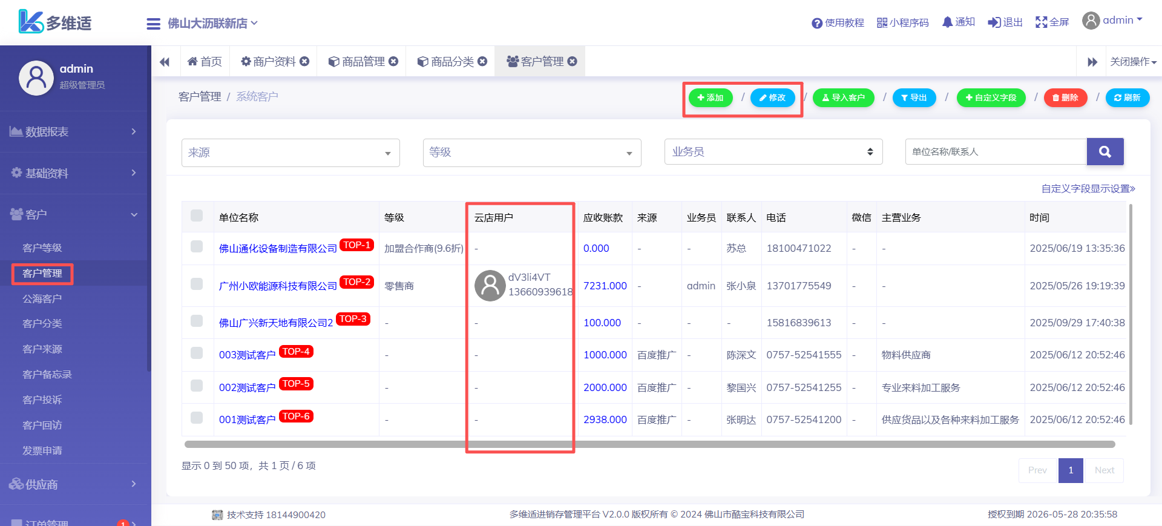Enter fullscreen mode with the 全屏 icon
1162x526 pixels.
tap(1041, 22)
